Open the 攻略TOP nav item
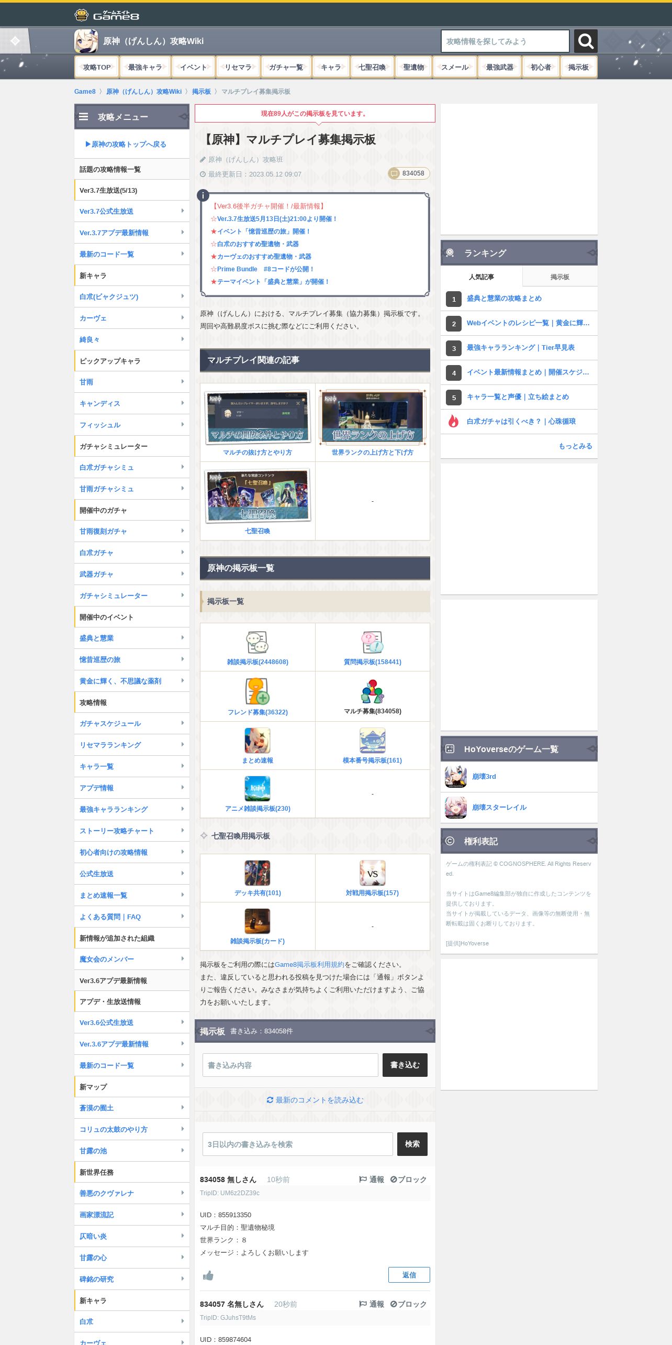The height and width of the screenshot is (1345, 672). 97,67
